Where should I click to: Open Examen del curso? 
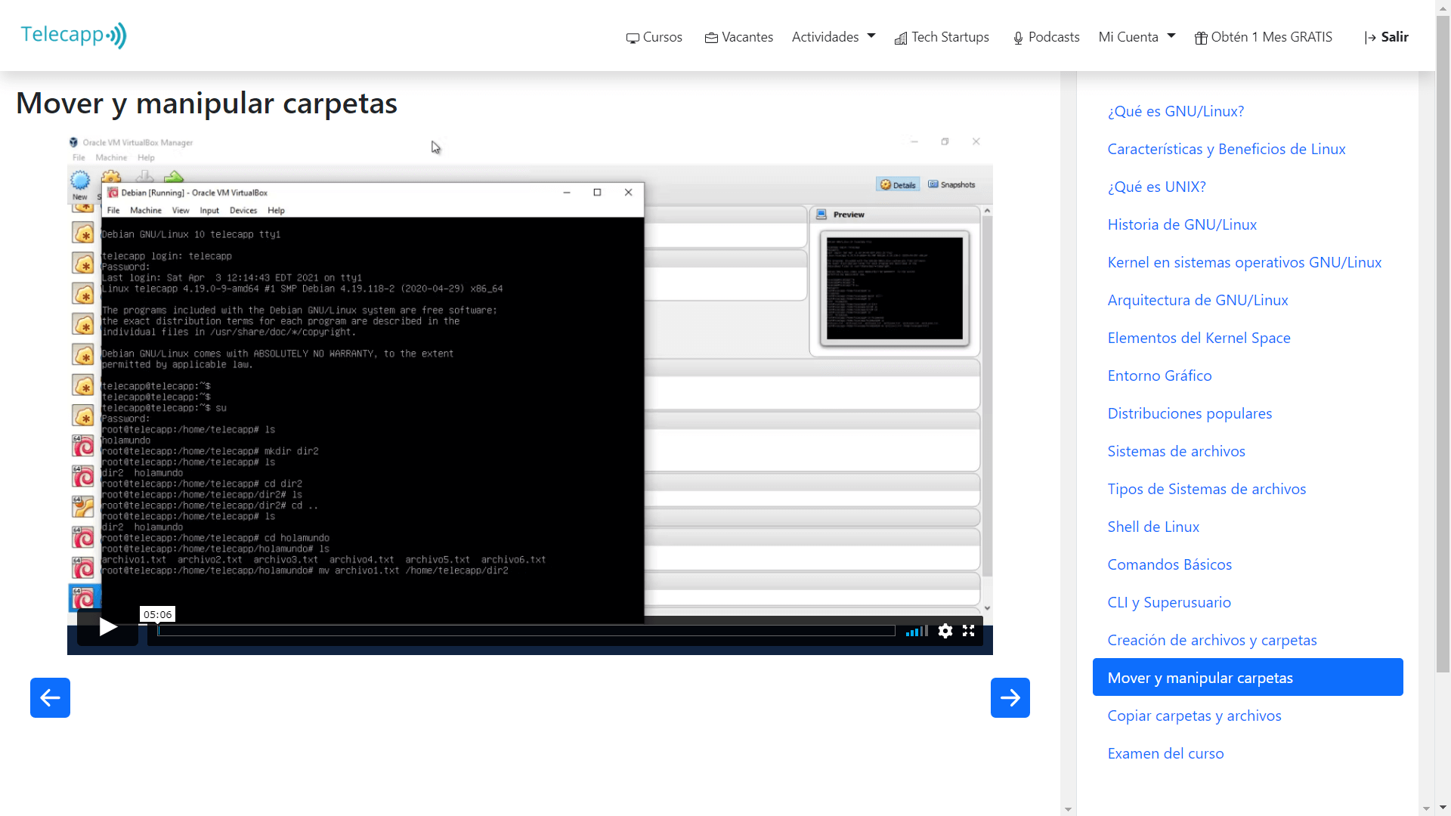tap(1166, 753)
